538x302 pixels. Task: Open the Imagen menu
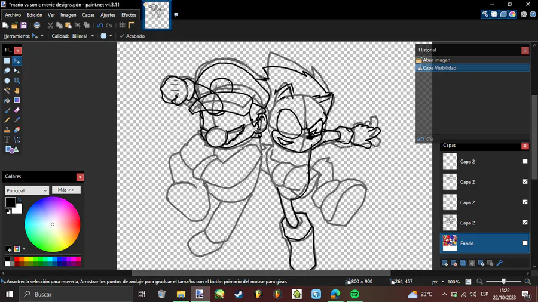pos(68,15)
